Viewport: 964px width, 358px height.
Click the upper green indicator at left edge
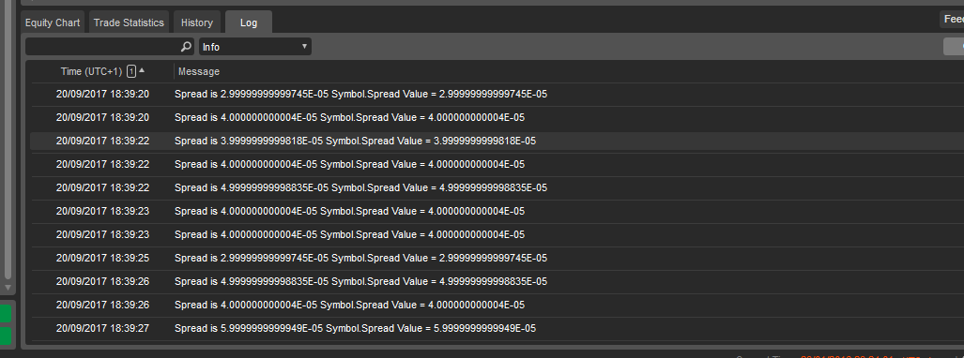[5, 314]
